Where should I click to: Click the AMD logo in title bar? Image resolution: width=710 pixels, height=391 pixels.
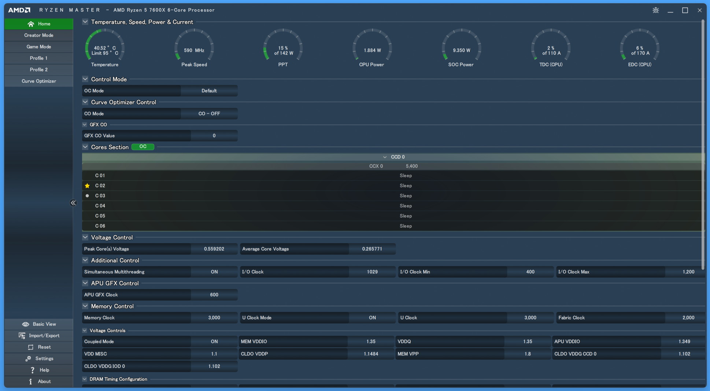[x=19, y=10]
